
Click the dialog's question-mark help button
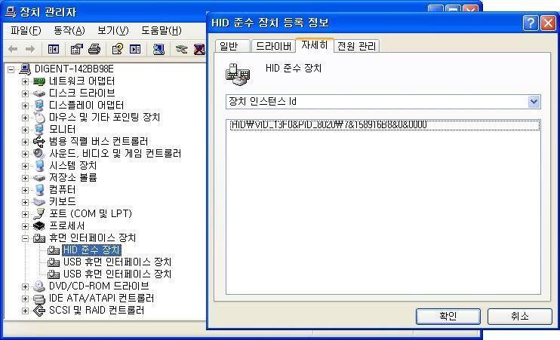click(531, 23)
